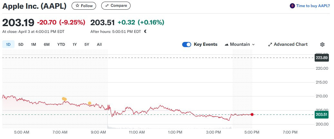
Task: Click the 223.89 previous close label
Action: 321,58
